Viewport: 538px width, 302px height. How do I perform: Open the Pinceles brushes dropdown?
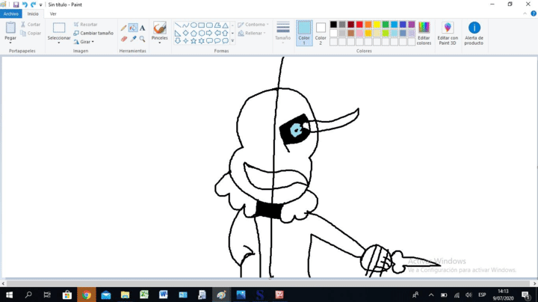click(x=159, y=43)
